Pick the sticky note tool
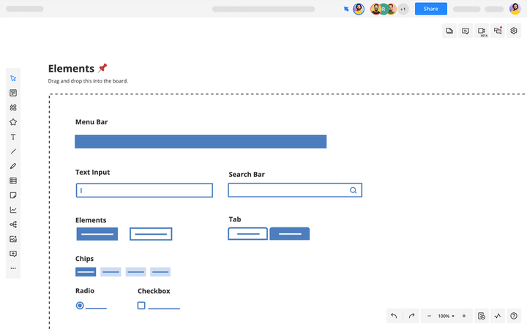Screen dimensions: 527x329 (13, 195)
